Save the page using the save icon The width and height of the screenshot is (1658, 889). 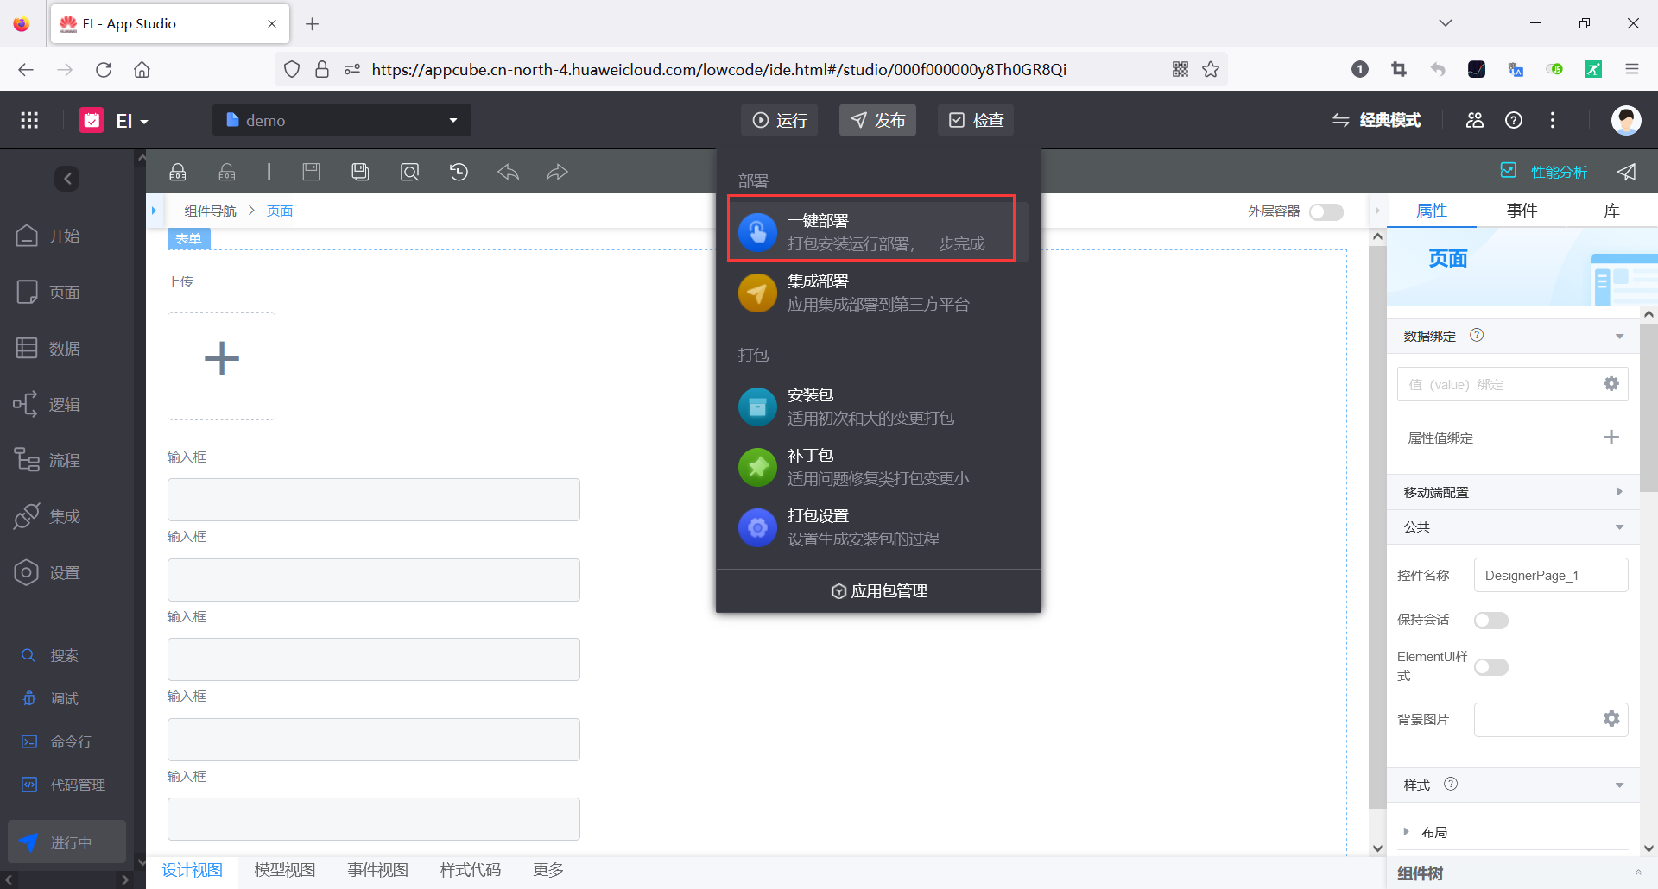click(x=311, y=172)
